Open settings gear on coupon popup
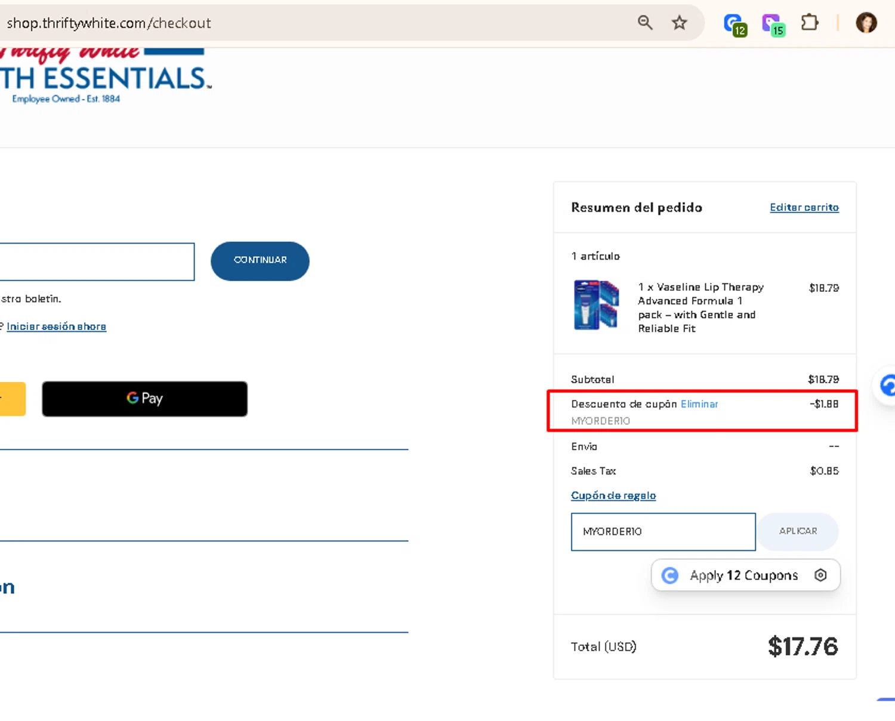 [821, 575]
